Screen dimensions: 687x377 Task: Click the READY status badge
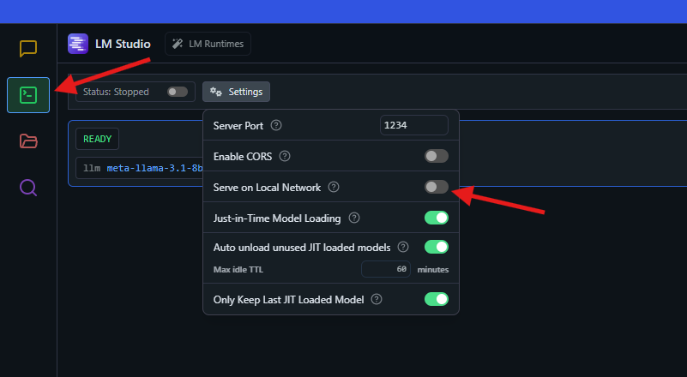click(x=97, y=139)
